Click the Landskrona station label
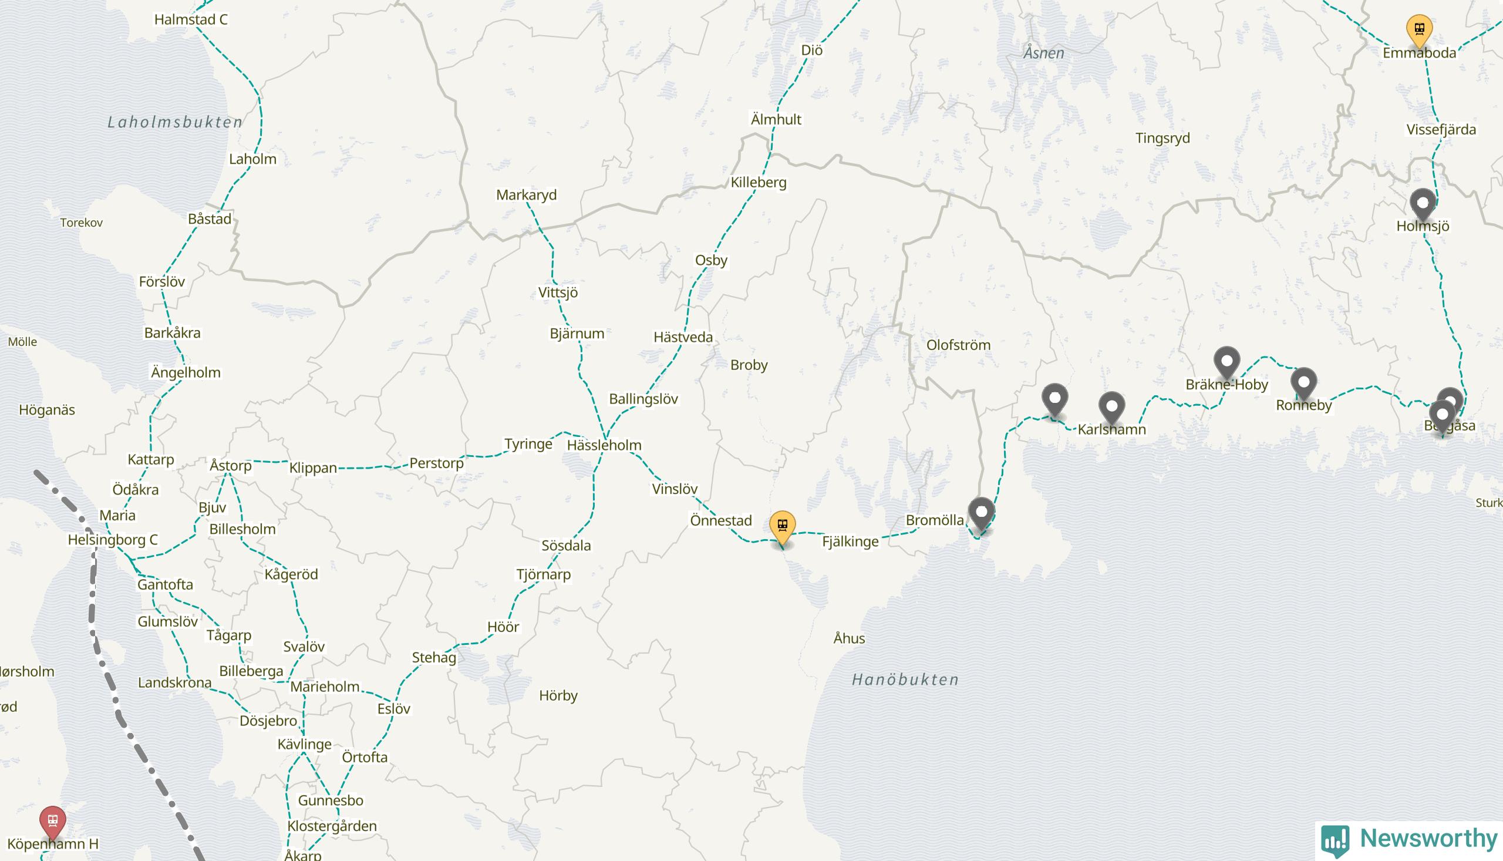Image resolution: width=1503 pixels, height=861 pixels. tap(174, 682)
